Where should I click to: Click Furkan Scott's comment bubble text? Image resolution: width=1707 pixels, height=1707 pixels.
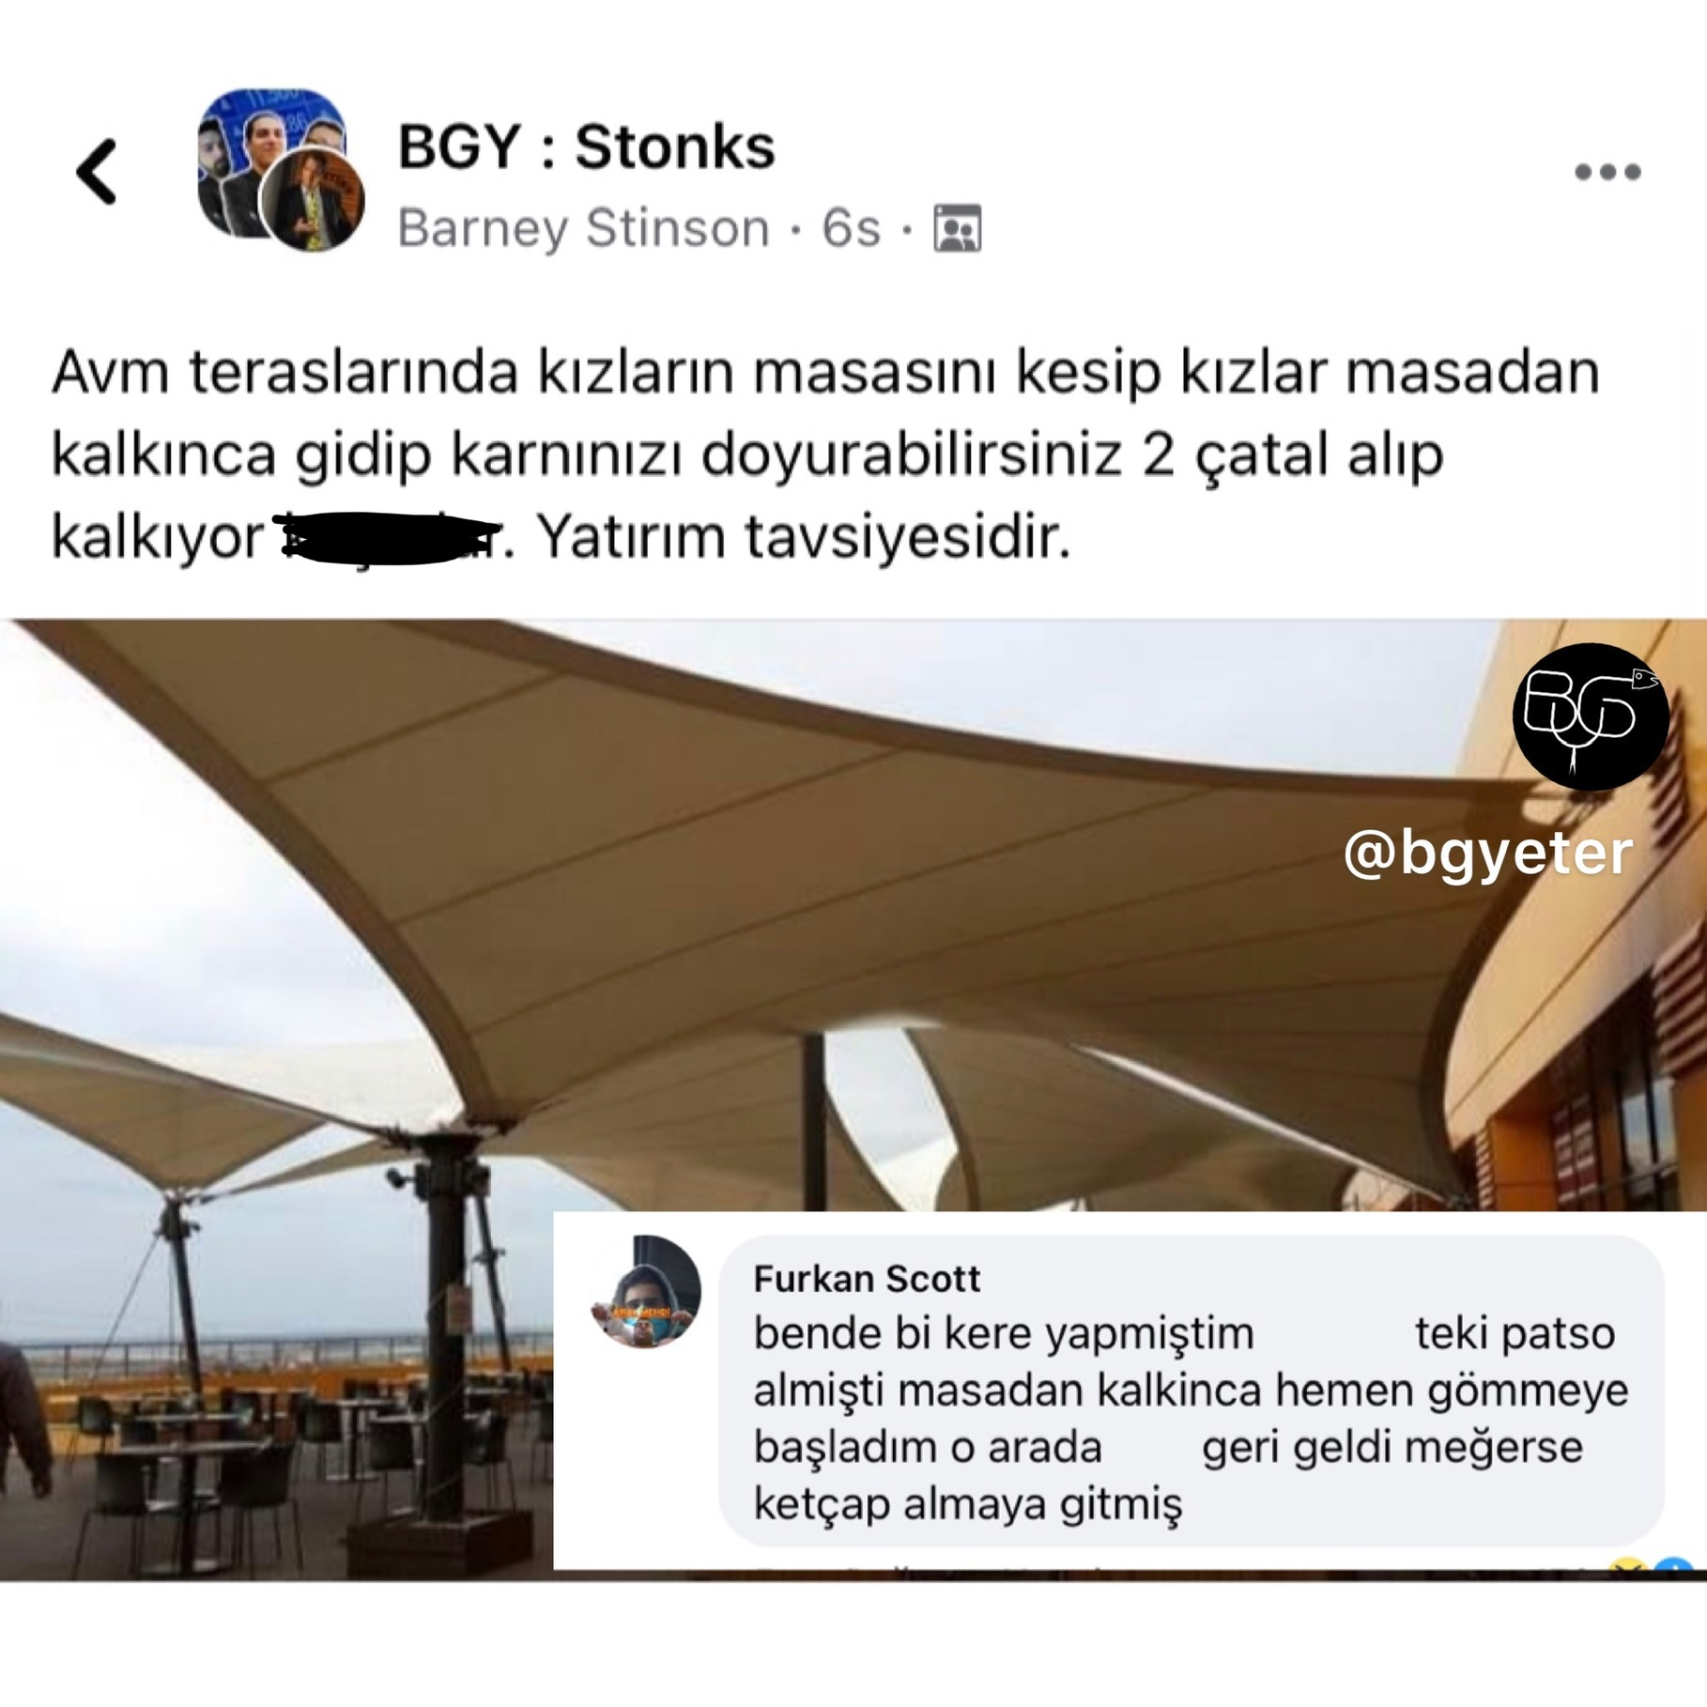coord(1191,1418)
